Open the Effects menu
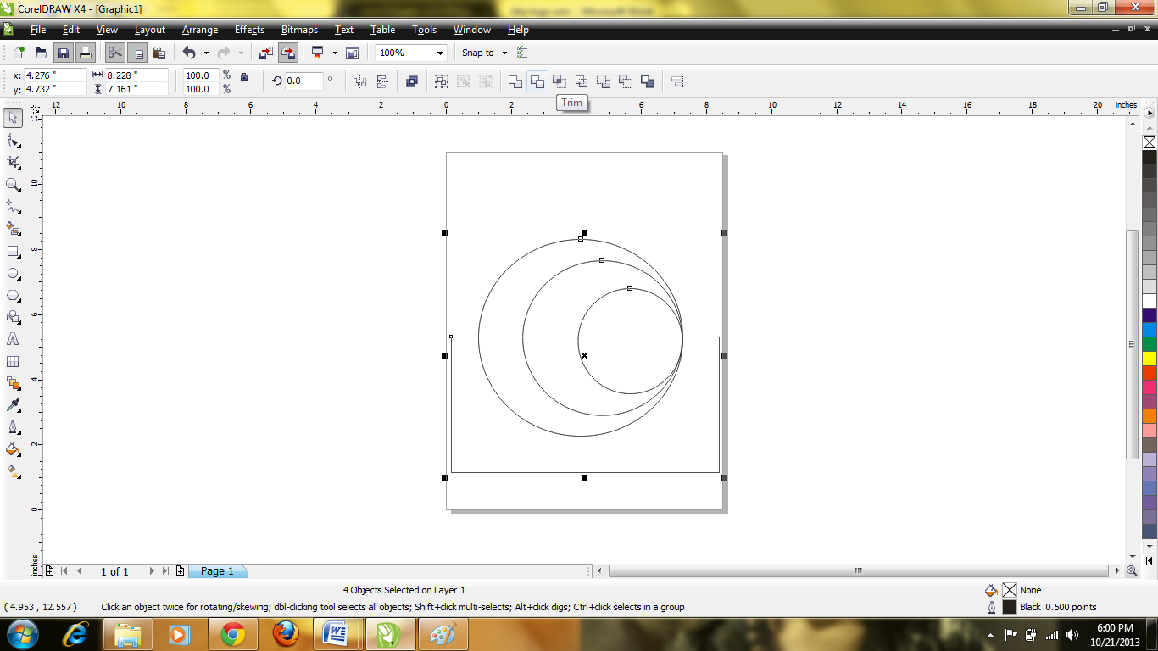 [249, 30]
